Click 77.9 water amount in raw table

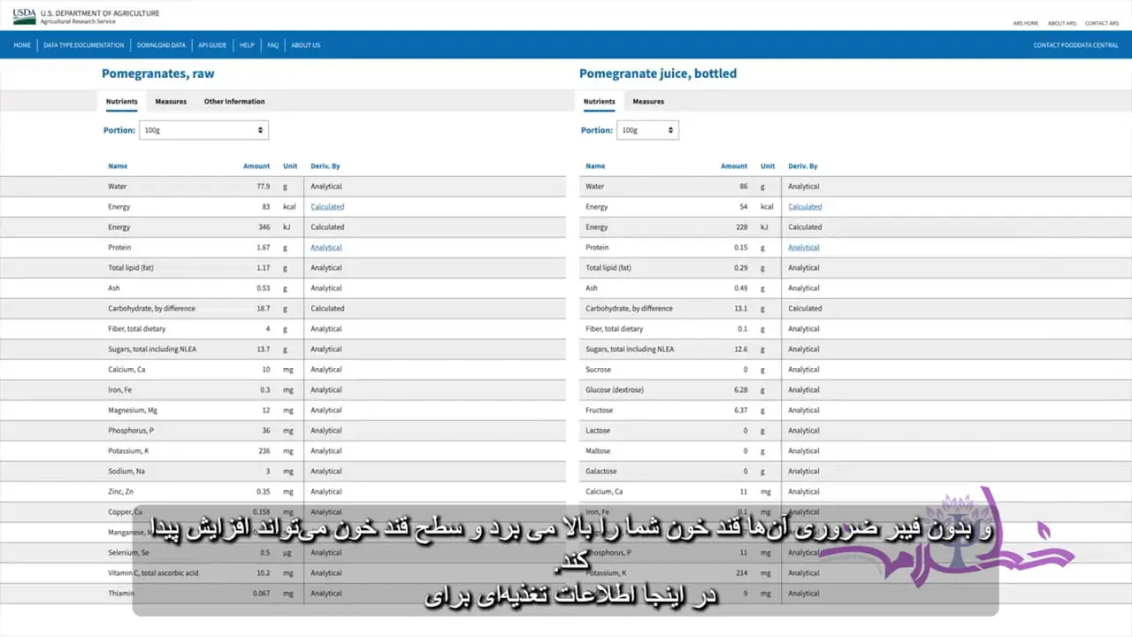tap(264, 187)
